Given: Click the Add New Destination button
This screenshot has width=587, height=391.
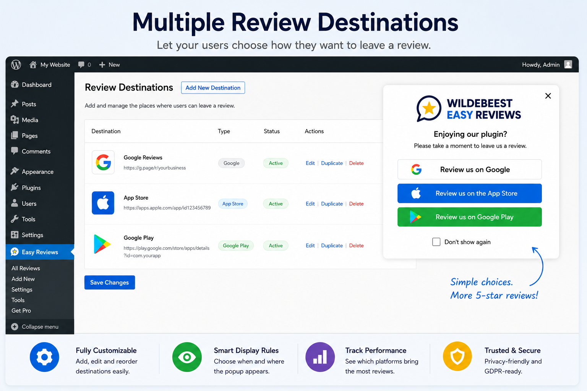Looking at the screenshot, I should pos(213,88).
